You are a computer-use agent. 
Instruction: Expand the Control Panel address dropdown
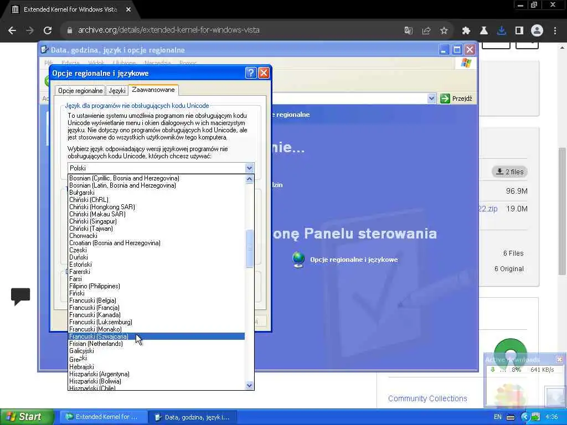click(431, 99)
